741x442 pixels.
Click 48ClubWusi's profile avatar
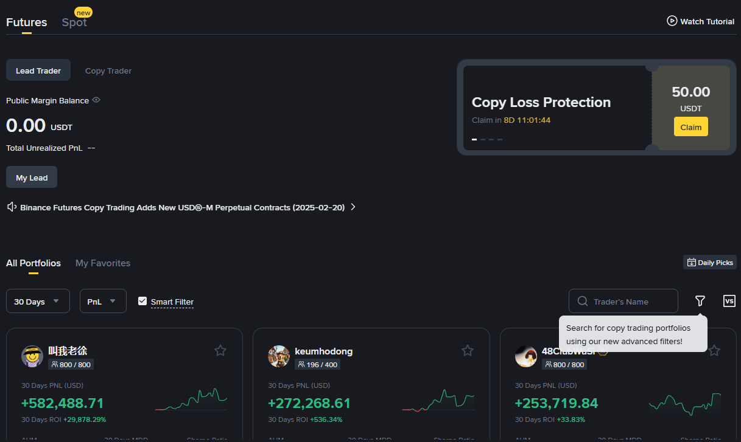525,356
